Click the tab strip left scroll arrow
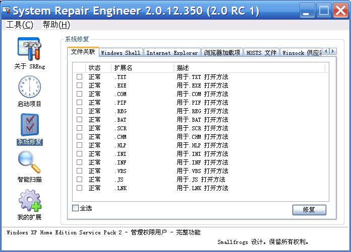This screenshot has height=252, width=351. 326,51
